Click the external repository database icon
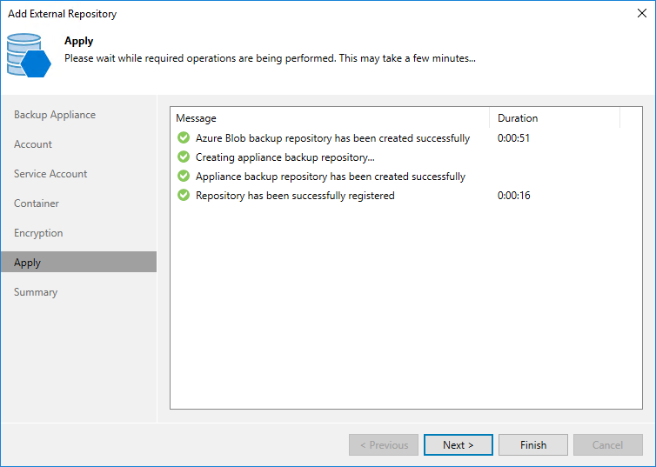The image size is (656, 467). coord(29,55)
